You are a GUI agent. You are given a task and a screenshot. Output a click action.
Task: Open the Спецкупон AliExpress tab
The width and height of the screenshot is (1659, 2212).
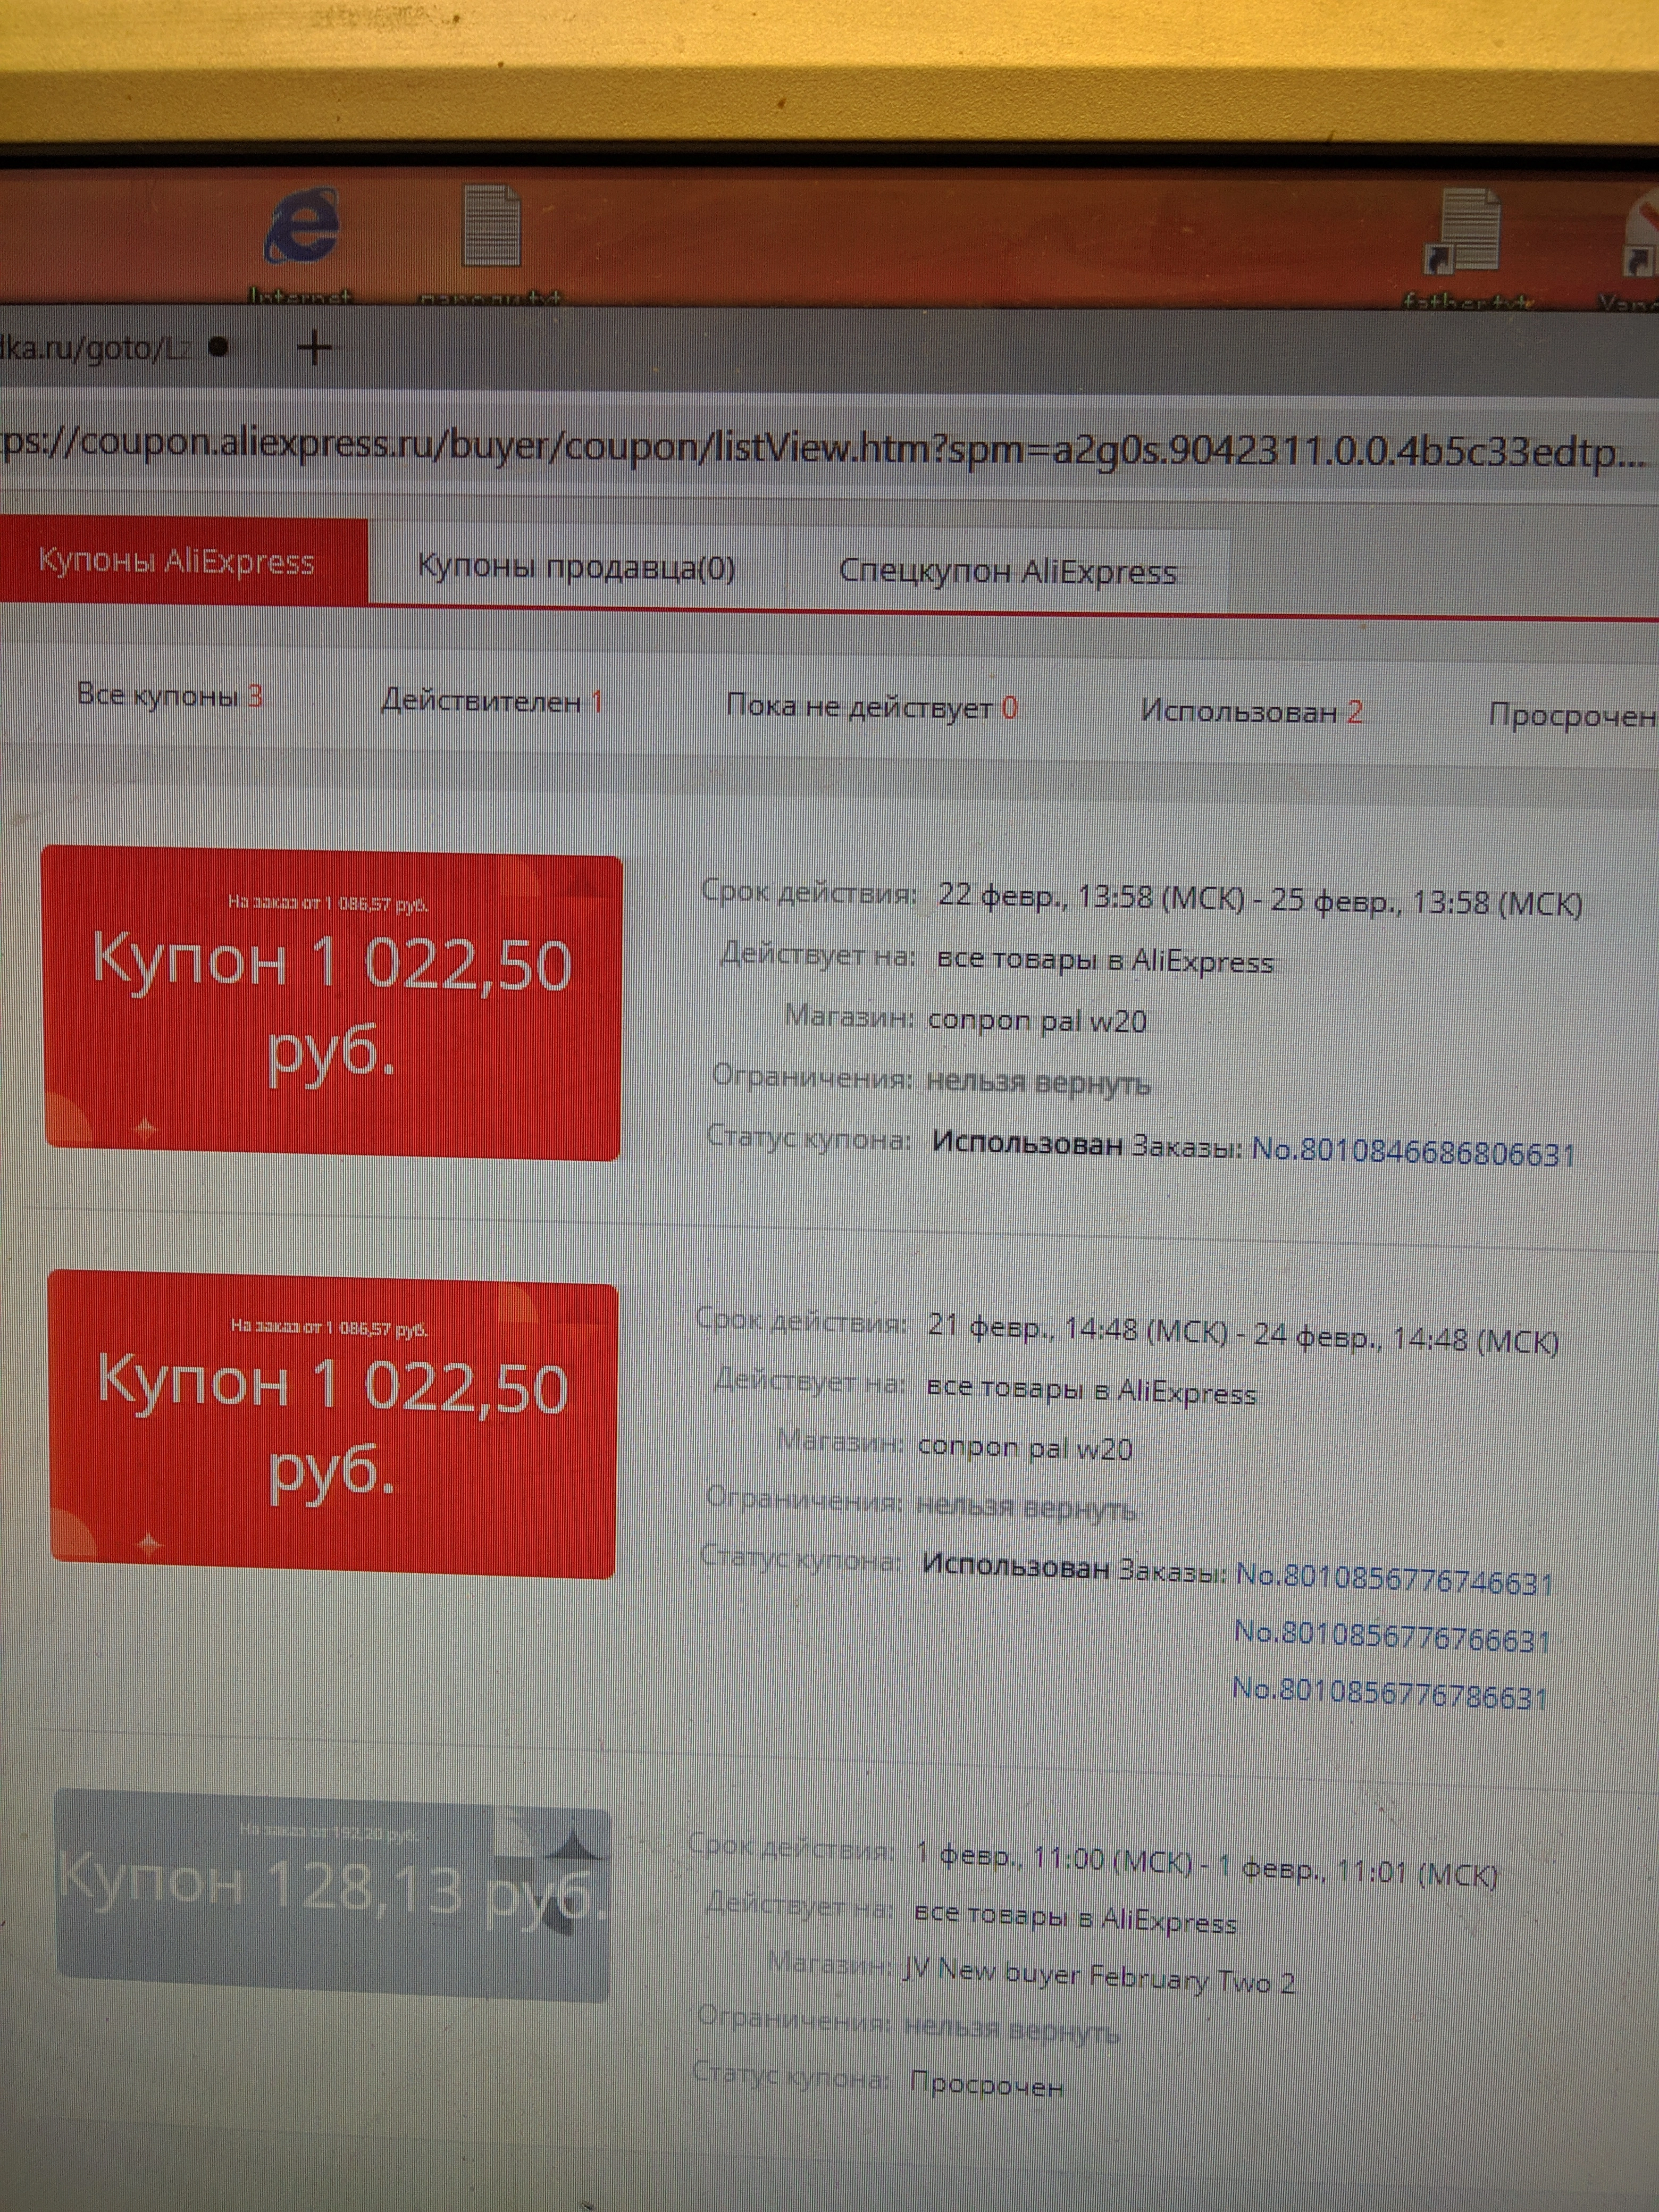click(1008, 571)
